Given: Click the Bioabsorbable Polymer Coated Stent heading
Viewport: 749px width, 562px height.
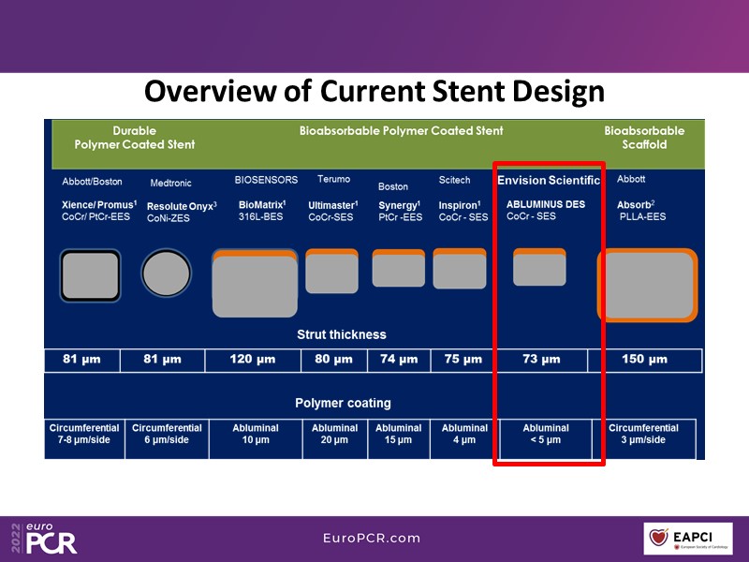Looking at the screenshot, I should click(x=401, y=131).
